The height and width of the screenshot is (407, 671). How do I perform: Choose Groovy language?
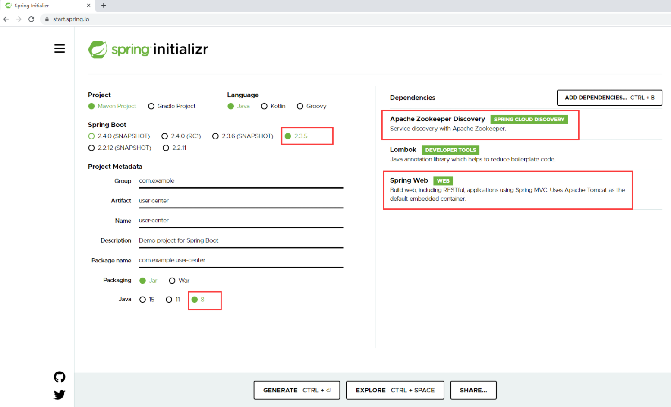click(312, 106)
